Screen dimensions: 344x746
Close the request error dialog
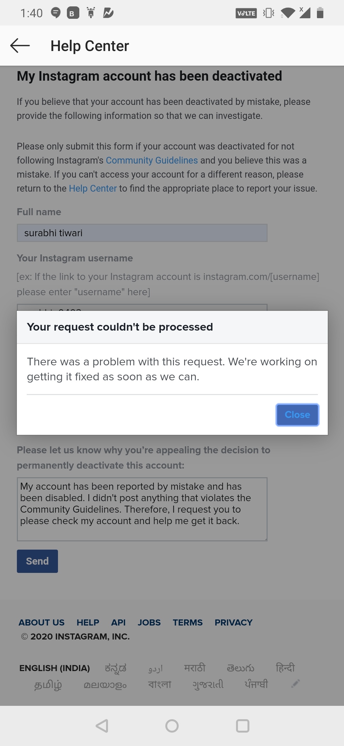pos(297,415)
